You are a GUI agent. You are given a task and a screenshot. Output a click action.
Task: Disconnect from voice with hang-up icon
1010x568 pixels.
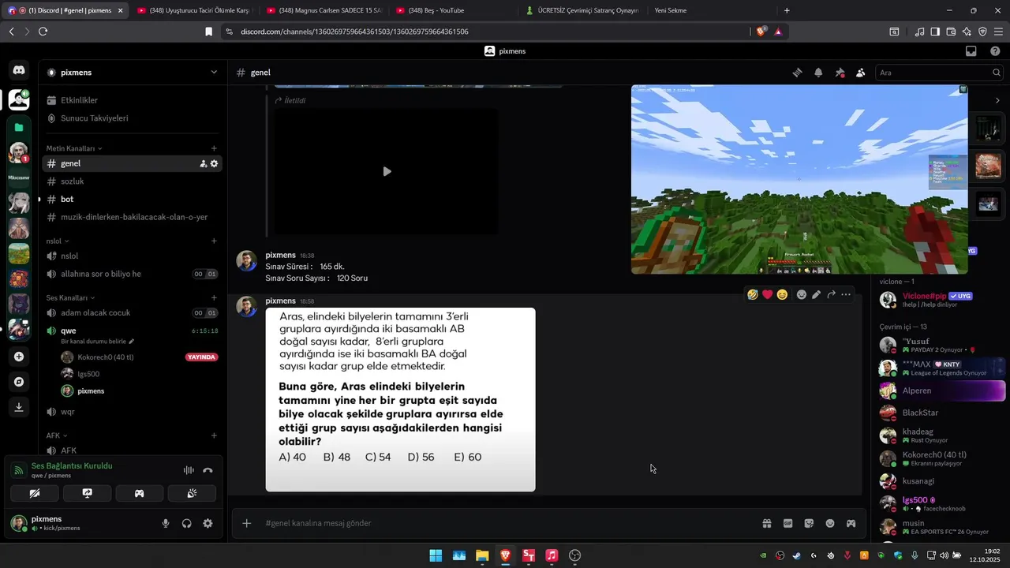coord(208,470)
